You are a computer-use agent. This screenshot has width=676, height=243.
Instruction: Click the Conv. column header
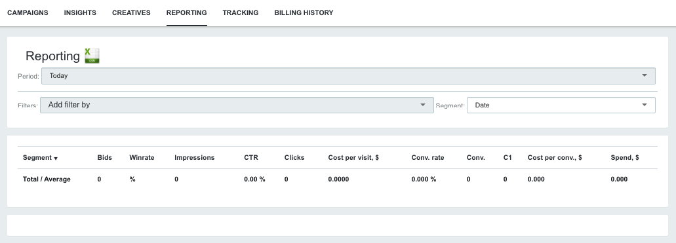[475, 158]
